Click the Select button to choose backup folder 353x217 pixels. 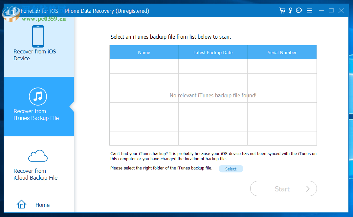pyautogui.click(x=231, y=168)
